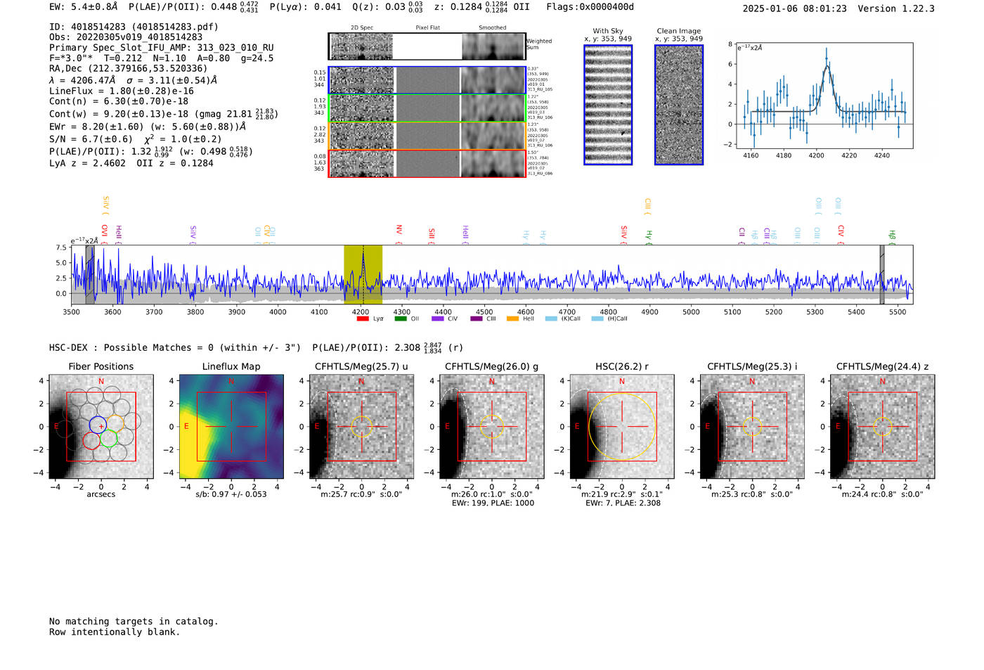The height and width of the screenshot is (670, 984).
Task: Click the blue fiber circle in Fiber Positions
Action: point(98,425)
